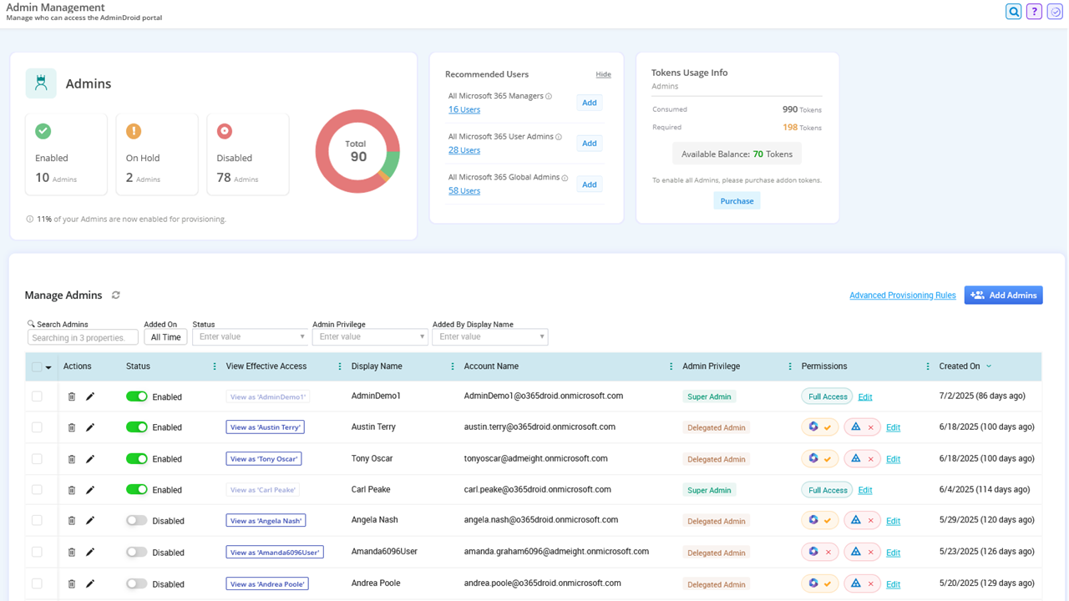Click pencil icon for Andrea Poole row

(90, 584)
